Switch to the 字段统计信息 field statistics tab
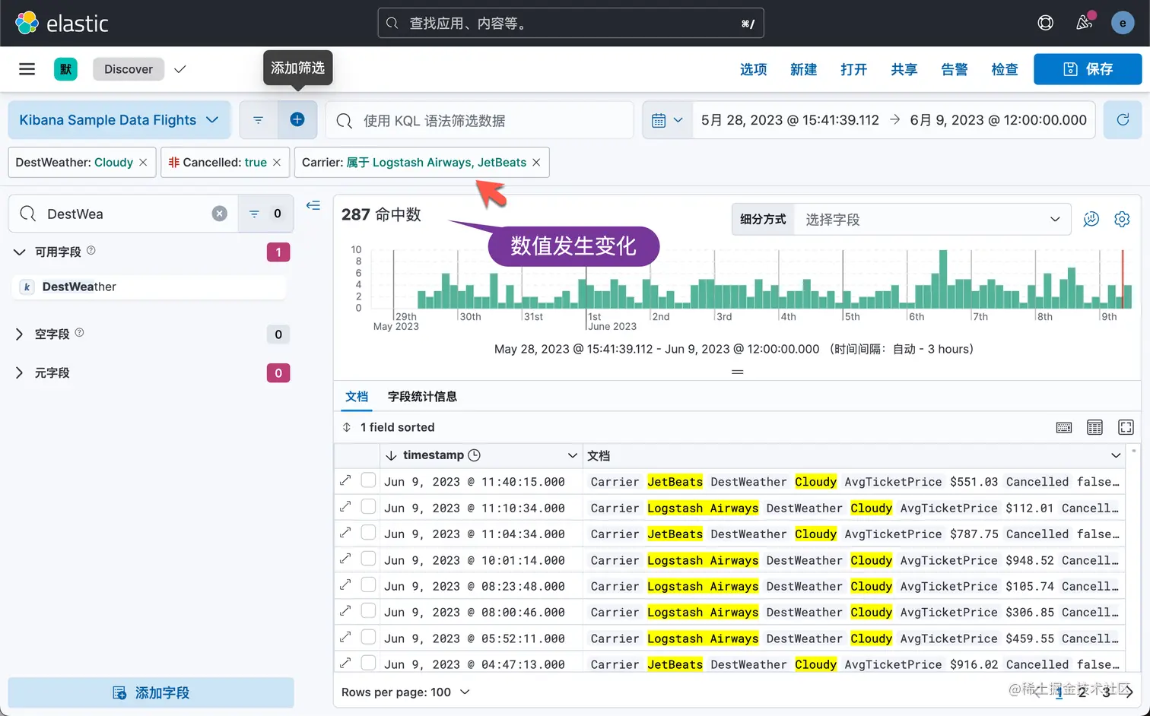This screenshot has height=716, width=1150. pyautogui.click(x=422, y=397)
